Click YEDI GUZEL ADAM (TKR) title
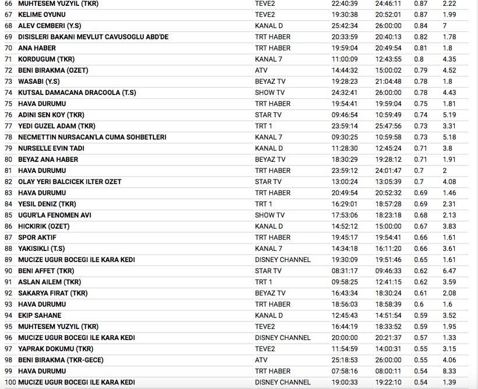 tap(57, 126)
